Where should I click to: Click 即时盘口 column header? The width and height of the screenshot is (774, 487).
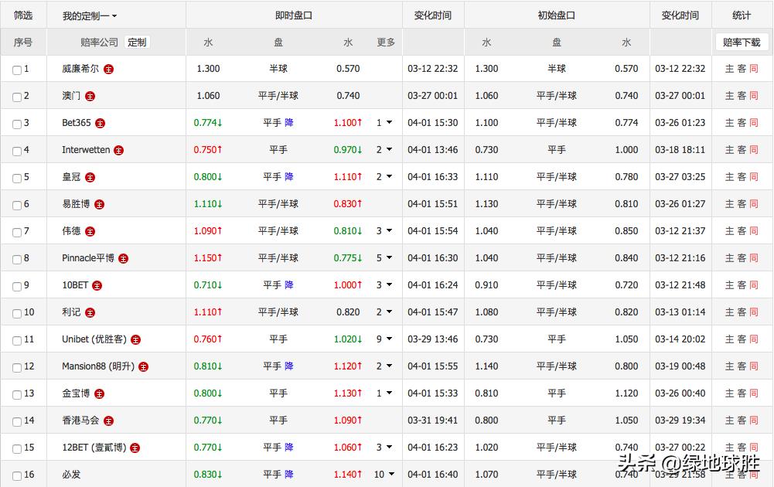pyautogui.click(x=294, y=15)
